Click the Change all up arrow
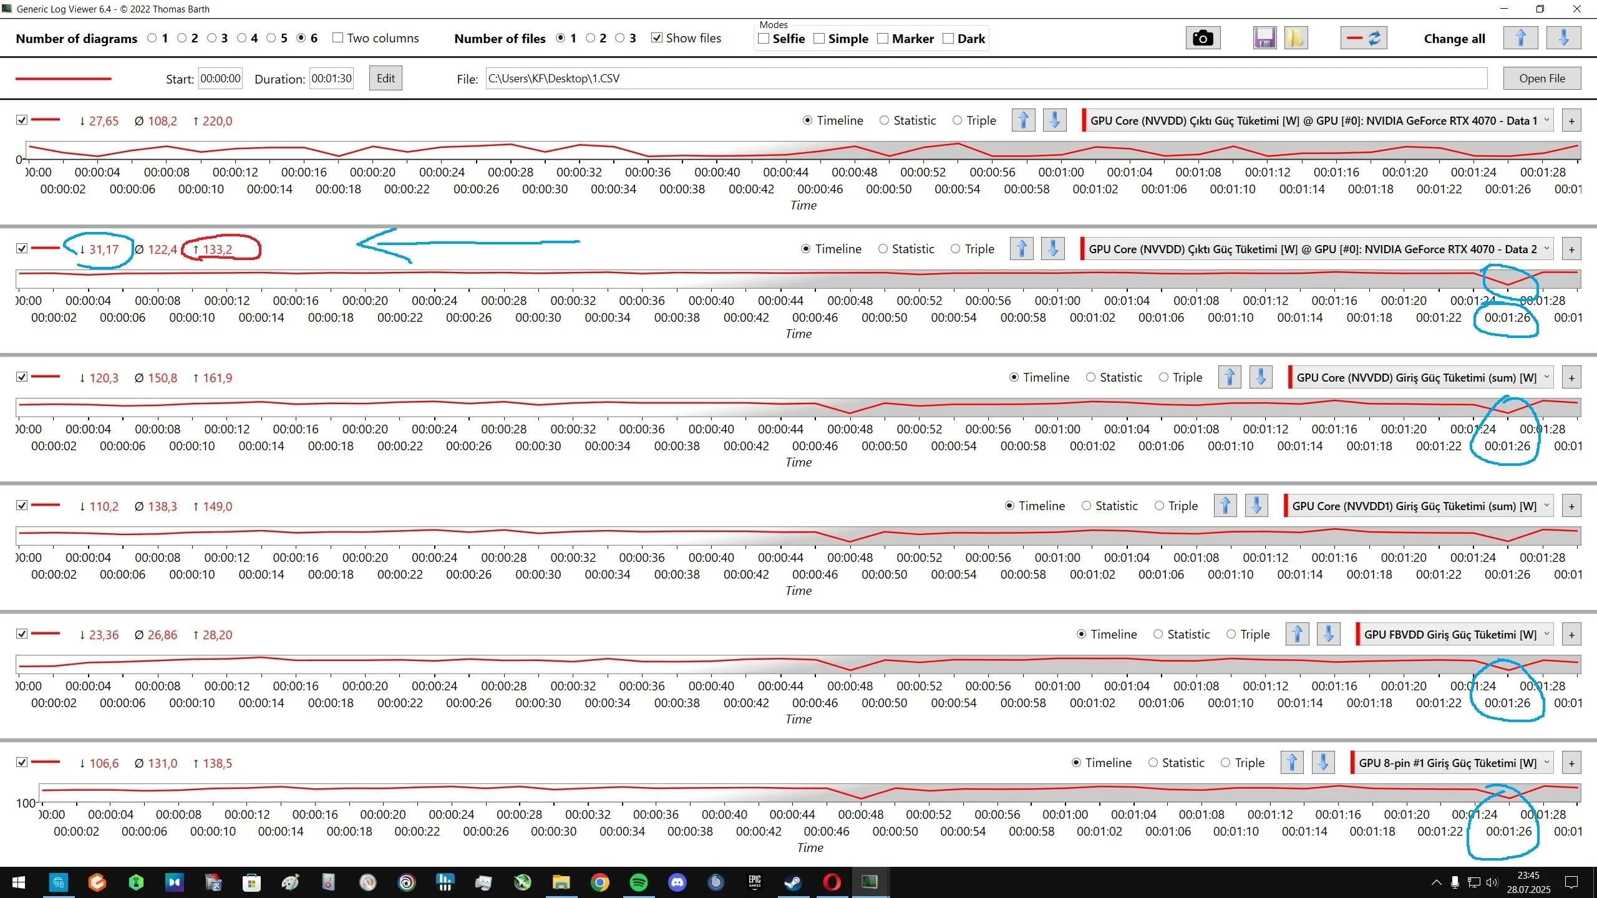1597x898 pixels. point(1520,39)
